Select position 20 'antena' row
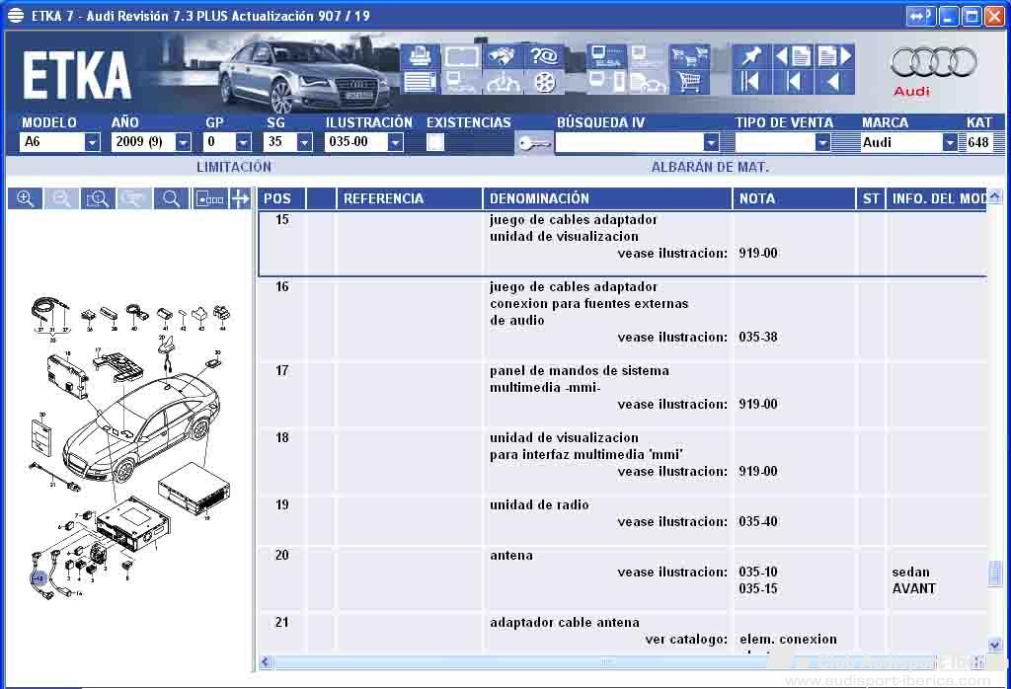This screenshot has height=689, width=1011. [622, 579]
